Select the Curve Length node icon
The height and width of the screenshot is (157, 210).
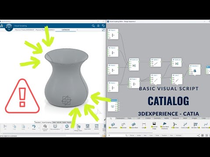(x=185, y=124)
